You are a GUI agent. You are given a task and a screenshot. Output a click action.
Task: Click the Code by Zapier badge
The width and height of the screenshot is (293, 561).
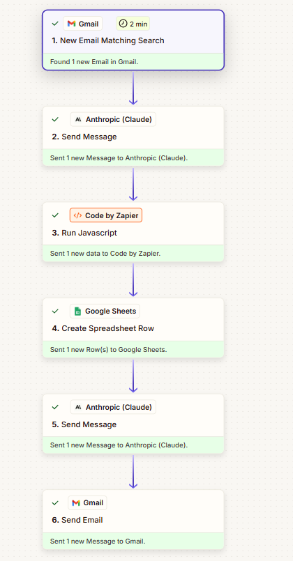[106, 215]
